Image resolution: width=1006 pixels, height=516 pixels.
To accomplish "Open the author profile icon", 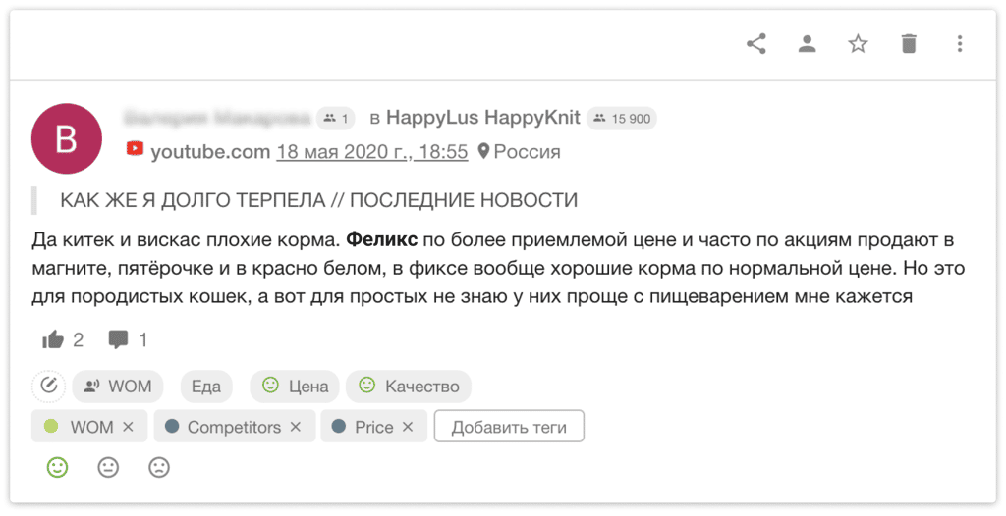I will coord(808,43).
